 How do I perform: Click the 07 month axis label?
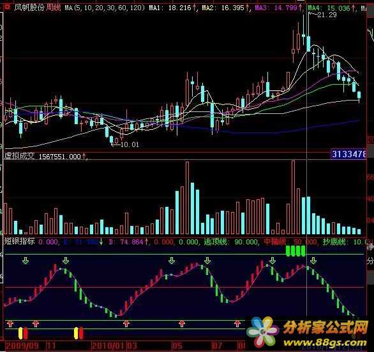pos(217,346)
